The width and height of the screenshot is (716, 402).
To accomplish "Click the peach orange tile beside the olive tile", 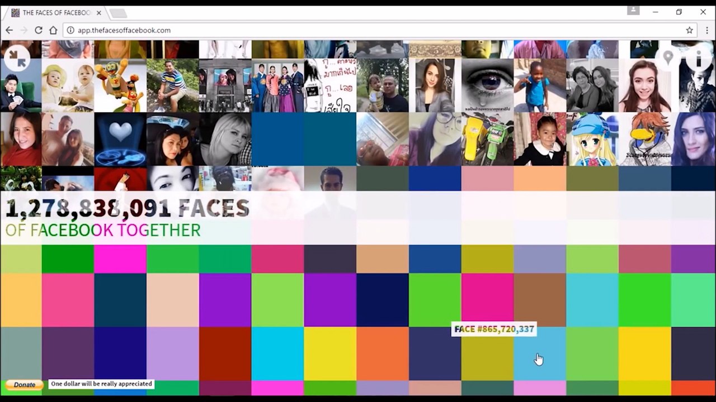I will (x=540, y=179).
